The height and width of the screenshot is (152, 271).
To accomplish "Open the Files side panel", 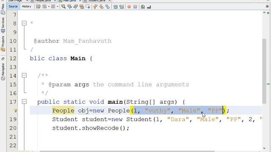I will 3,8.
